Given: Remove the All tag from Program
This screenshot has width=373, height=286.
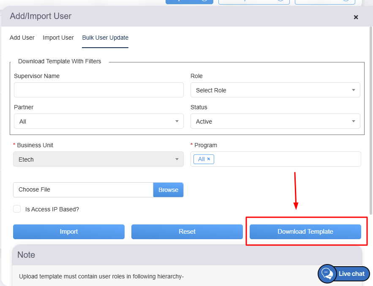Looking at the screenshot, I should pyautogui.click(x=208, y=159).
